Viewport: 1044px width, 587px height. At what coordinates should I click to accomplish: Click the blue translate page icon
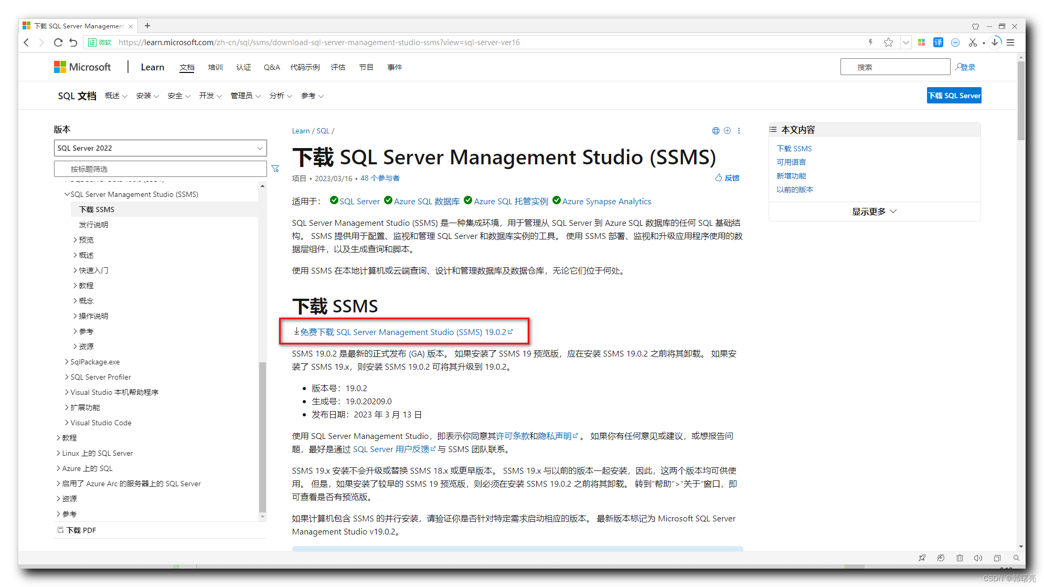click(x=938, y=43)
